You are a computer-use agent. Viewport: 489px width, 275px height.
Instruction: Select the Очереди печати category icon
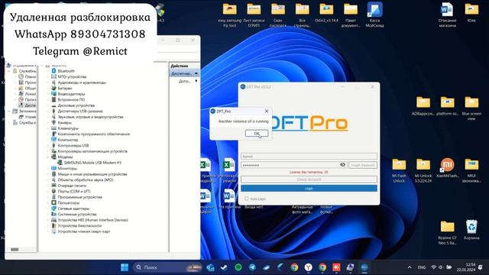53,186
